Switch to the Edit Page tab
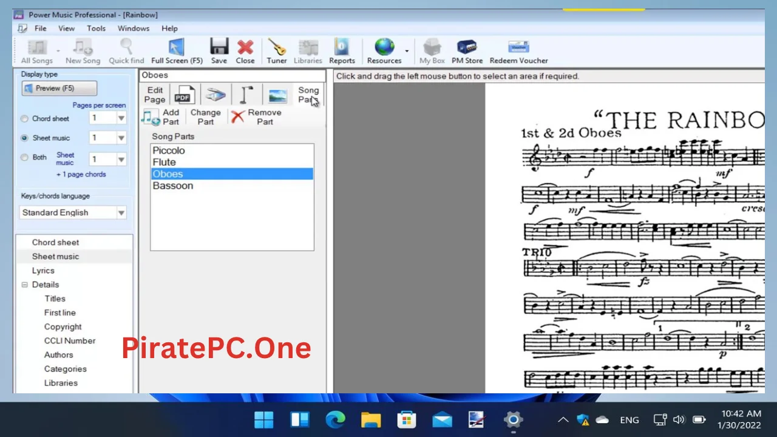 (x=155, y=95)
